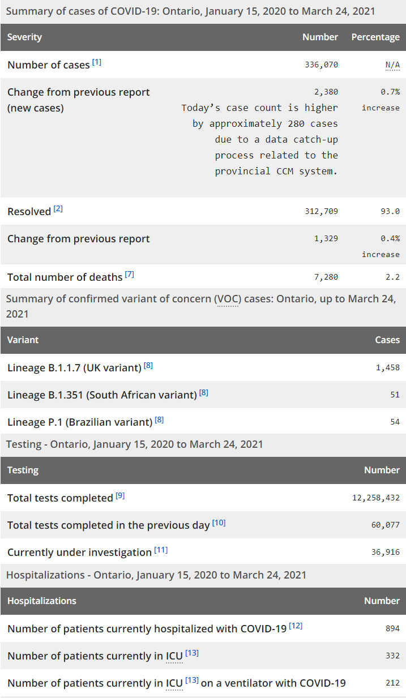Viewport: 406px width, 698px height.
Task: Click the Percentage column header
Action: pos(375,37)
